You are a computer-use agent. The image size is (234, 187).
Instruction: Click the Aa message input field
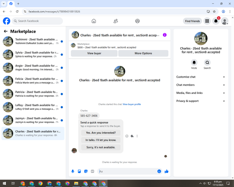[128, 172]
